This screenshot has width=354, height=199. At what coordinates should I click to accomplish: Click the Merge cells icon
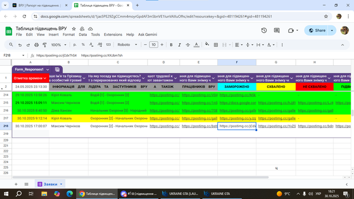tap(224, 45)
